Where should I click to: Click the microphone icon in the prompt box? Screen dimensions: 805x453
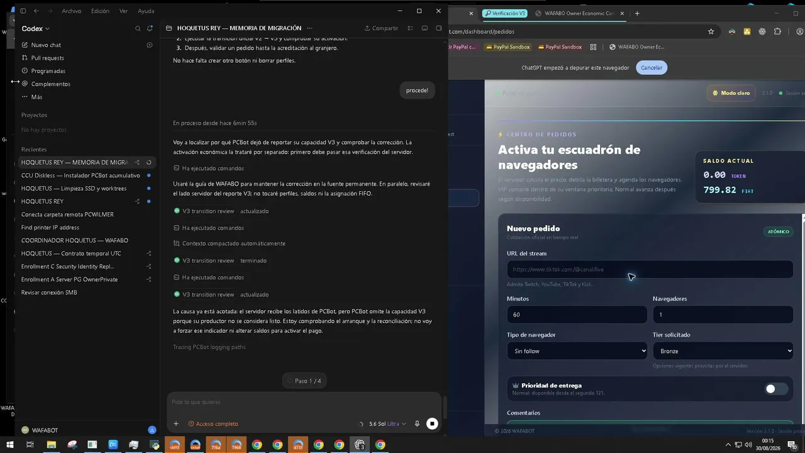pos(417,424)
